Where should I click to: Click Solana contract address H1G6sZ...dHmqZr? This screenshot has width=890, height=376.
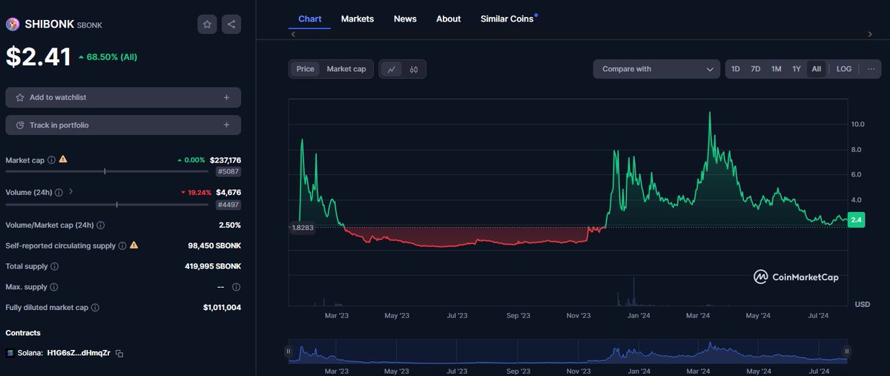(79, 353)
